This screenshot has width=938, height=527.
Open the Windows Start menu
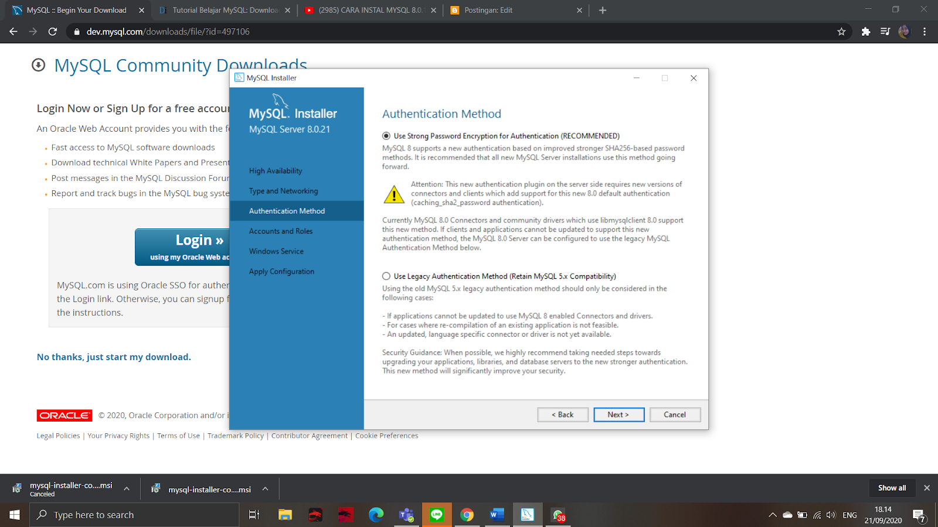coord(15,515)
